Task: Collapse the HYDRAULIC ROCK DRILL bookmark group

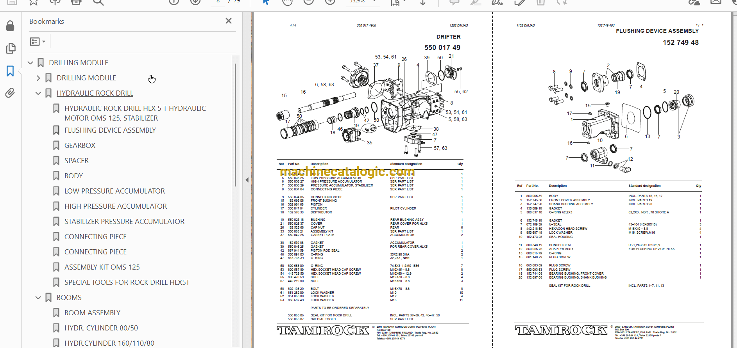Action: [x=38, y=93]
